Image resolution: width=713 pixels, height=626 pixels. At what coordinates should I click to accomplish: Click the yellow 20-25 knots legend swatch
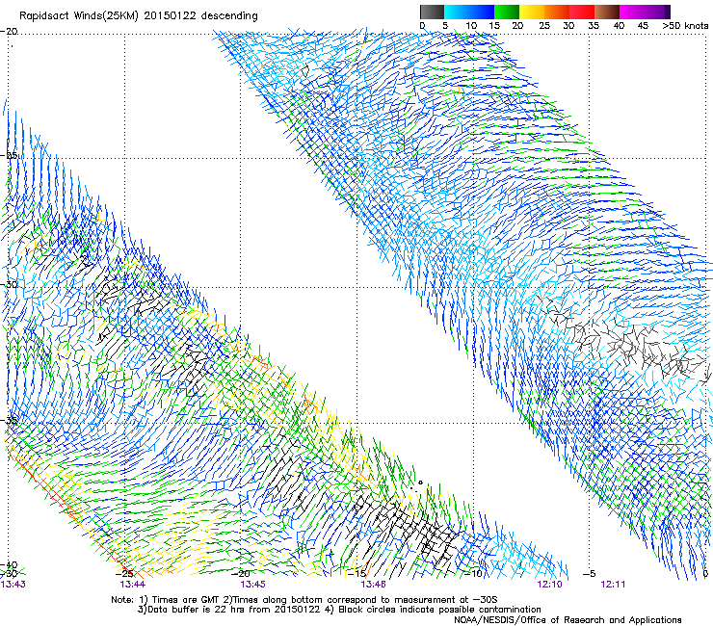click(532, 12)
